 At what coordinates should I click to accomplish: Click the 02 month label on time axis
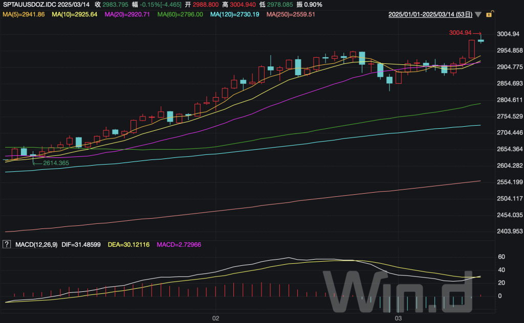click(215, 318)
